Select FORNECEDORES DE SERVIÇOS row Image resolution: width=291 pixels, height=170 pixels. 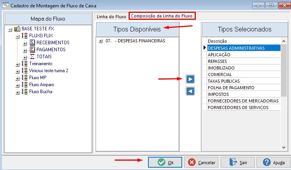pos(244,108)
